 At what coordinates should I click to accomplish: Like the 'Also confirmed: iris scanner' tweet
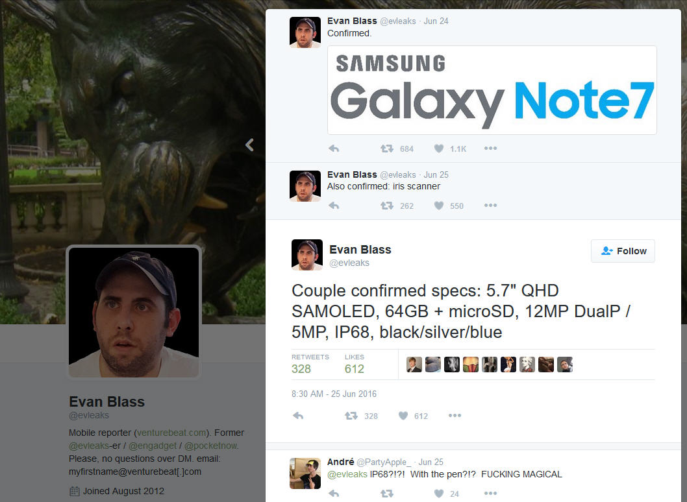pyautogui.click(x=438, y=206)
